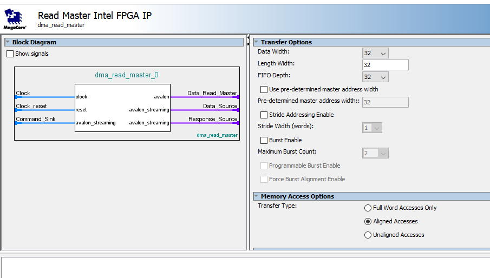Enable Stride Addressing Enable checkbox
This screenshot has width=490, height=278.
click(x=264, y=115)
